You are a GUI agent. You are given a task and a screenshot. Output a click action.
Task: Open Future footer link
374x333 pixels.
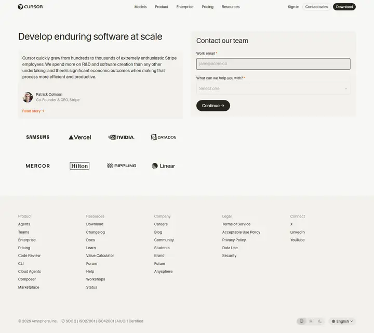tap(159, 263)
